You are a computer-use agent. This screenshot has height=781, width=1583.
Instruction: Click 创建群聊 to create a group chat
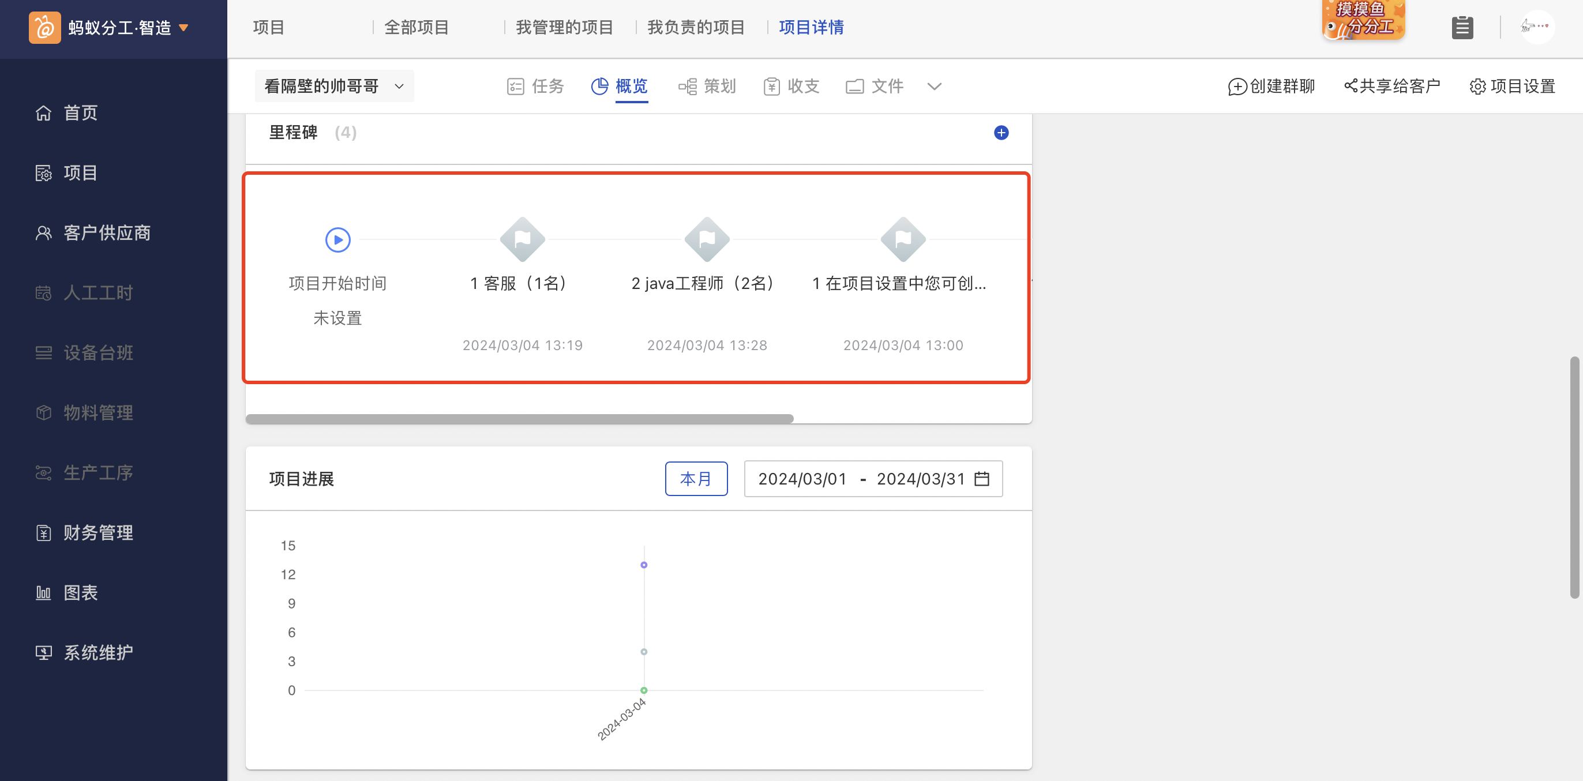click(1271, 87)
